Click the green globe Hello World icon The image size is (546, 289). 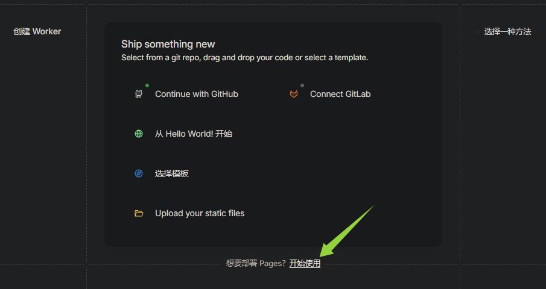pos(139,134)
